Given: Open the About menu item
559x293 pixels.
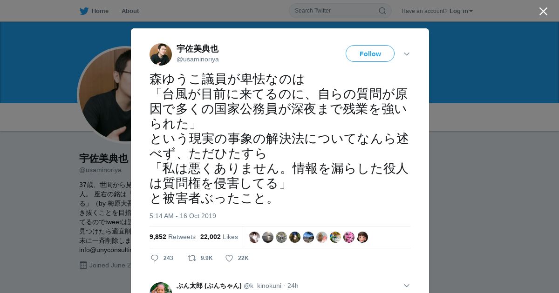Looking at the screenshot, I should [x=130, y=11].
